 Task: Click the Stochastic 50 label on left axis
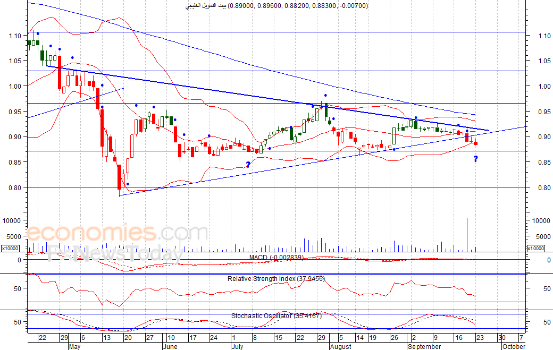coord(18,322)
